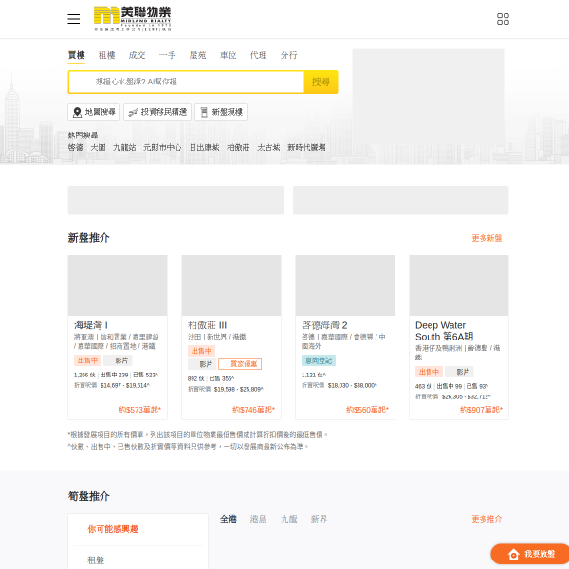Click 買家優惠 tag on 柏傲莊 III

pyautogui.click(x=240, y=364)
